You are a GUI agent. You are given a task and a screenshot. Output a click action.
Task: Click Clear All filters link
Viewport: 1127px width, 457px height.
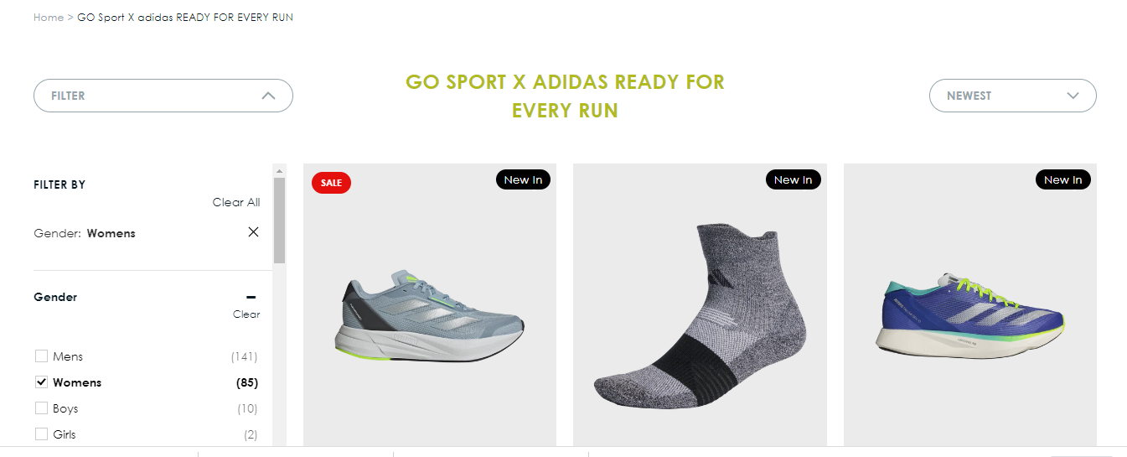pos(236,202)
